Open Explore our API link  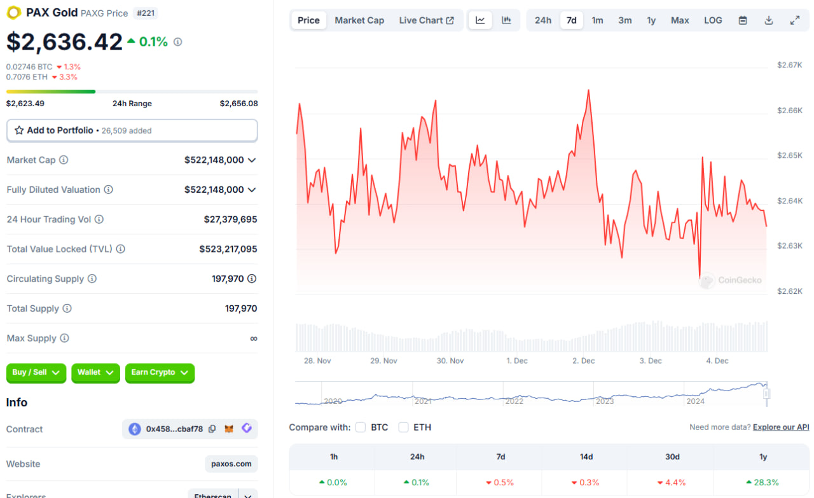coord(781,427)
